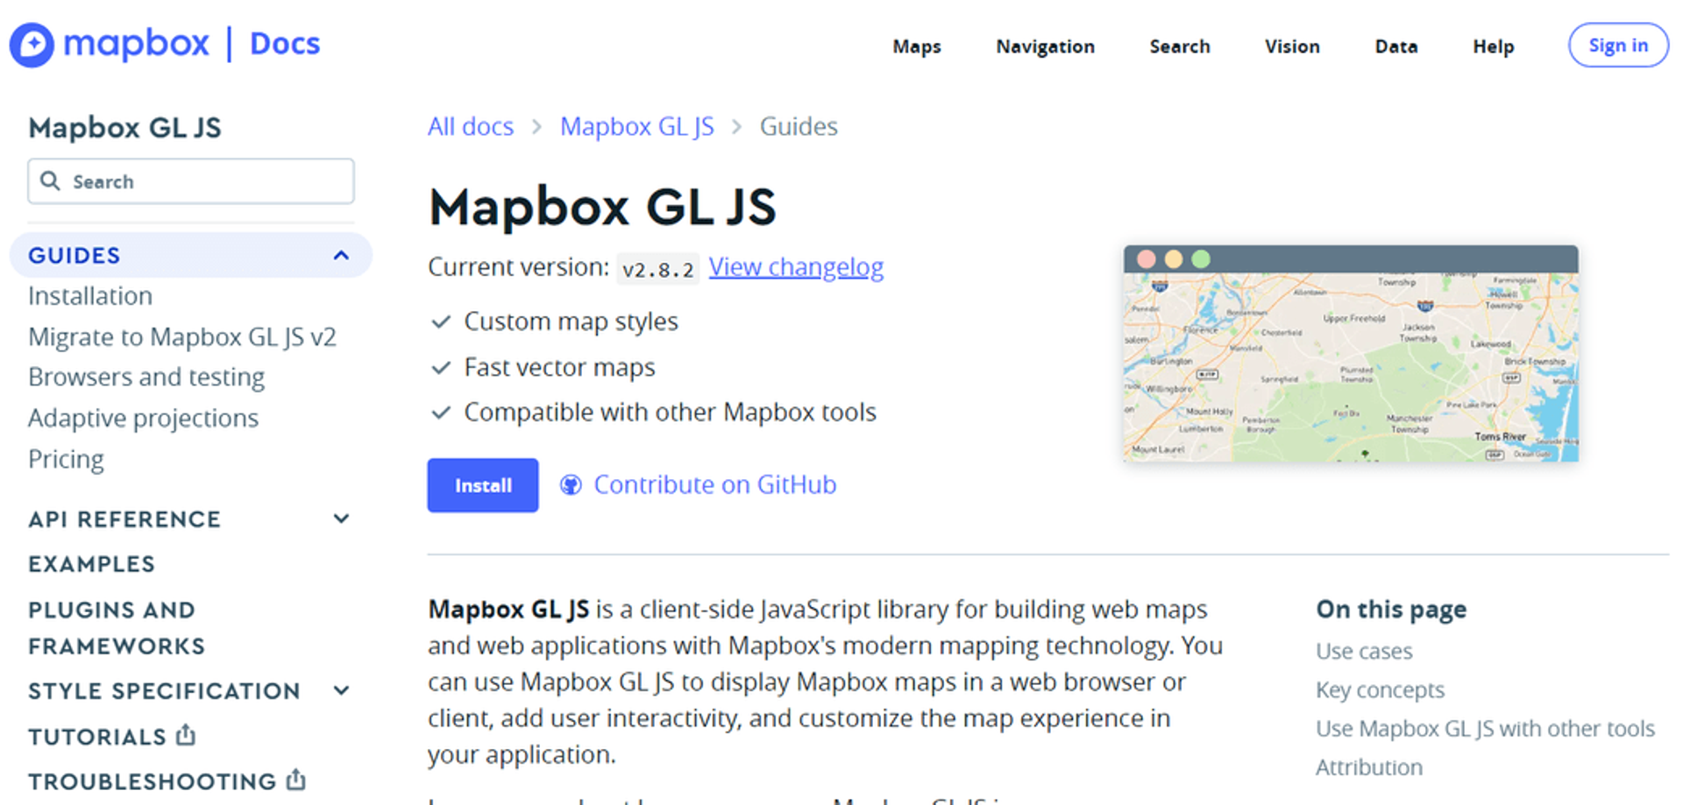1683x805 pixels.
Task: Open the Installation guide
Action: [x=90, y=296]
